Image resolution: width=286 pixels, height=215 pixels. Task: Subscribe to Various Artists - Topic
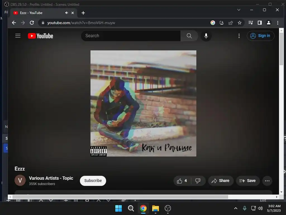[93, 181]
